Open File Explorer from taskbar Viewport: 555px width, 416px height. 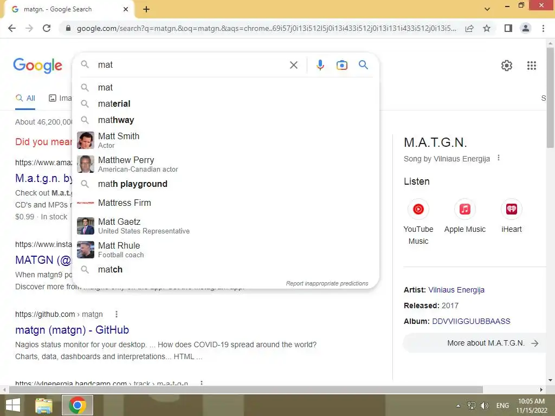click(x=44, y=405)
